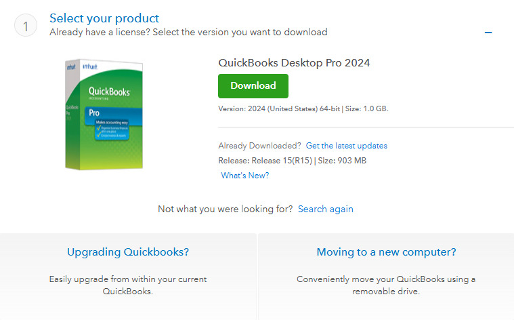The height and width of the screenshot is (320, 514).
Task: Open the Upgrading Quickbooks? heading link
Action: [x=128, y=252]
